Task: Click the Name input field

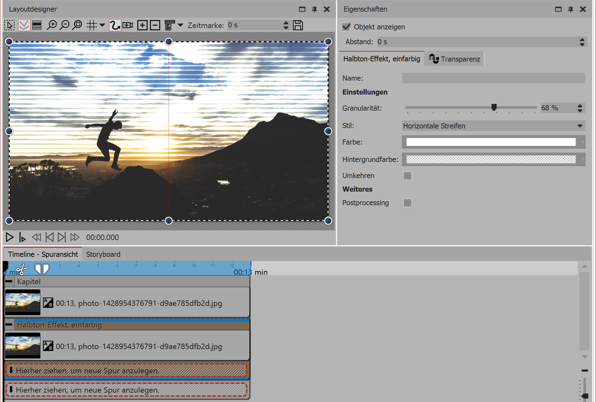Action: point(493,78)
